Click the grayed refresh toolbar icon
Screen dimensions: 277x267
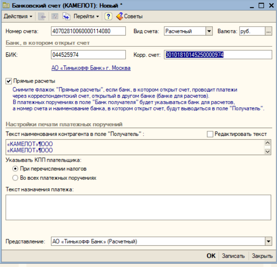click(x=55, y=17)
